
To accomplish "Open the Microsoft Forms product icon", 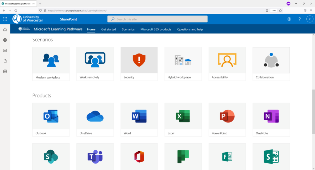I will 227,157.
